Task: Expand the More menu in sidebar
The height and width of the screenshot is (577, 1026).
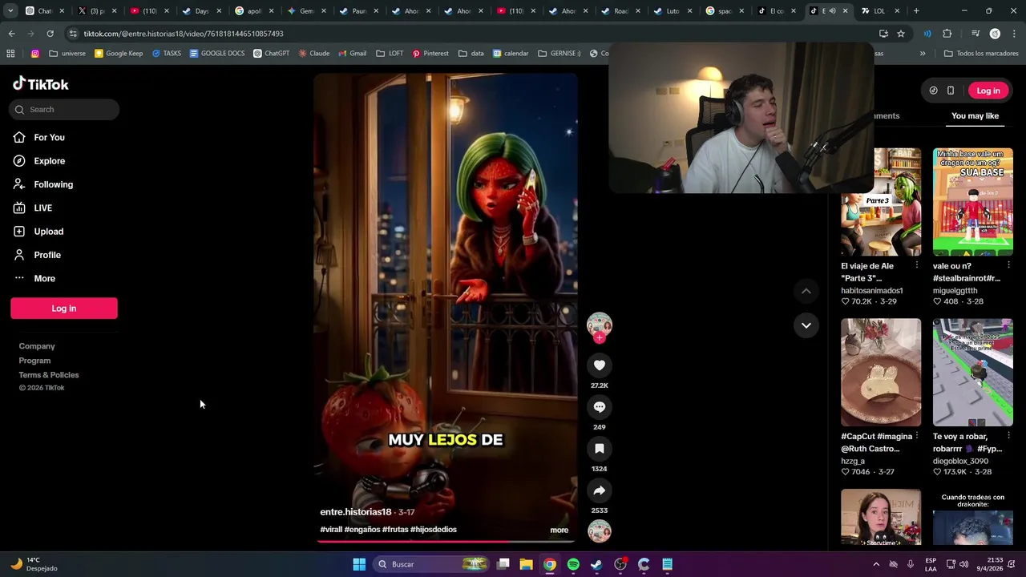Action: click(44, 278)
